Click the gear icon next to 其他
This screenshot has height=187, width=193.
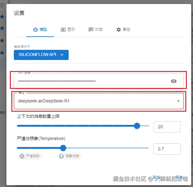[119, 30]
